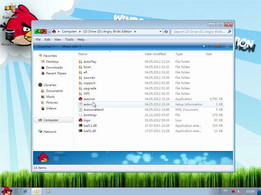The image size is (261, 195).
Task: Click Computer icon on the desktop
Action: coord(10,11)
